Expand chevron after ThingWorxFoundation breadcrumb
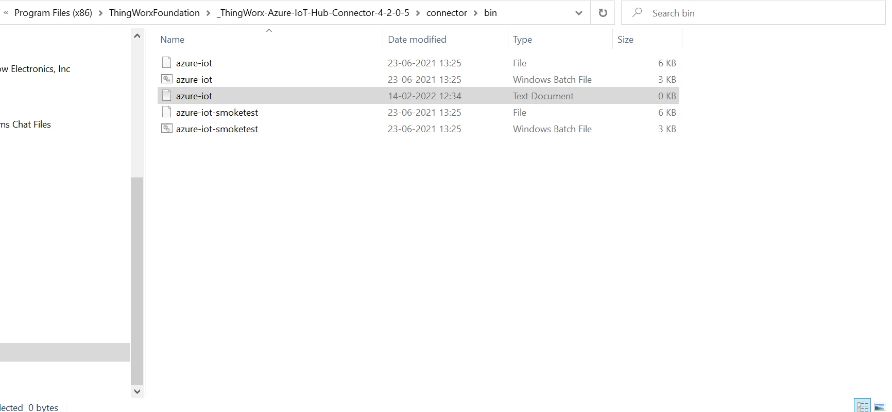Image resolution: width=892 pixels, height=412 pixels. [209, 13]
